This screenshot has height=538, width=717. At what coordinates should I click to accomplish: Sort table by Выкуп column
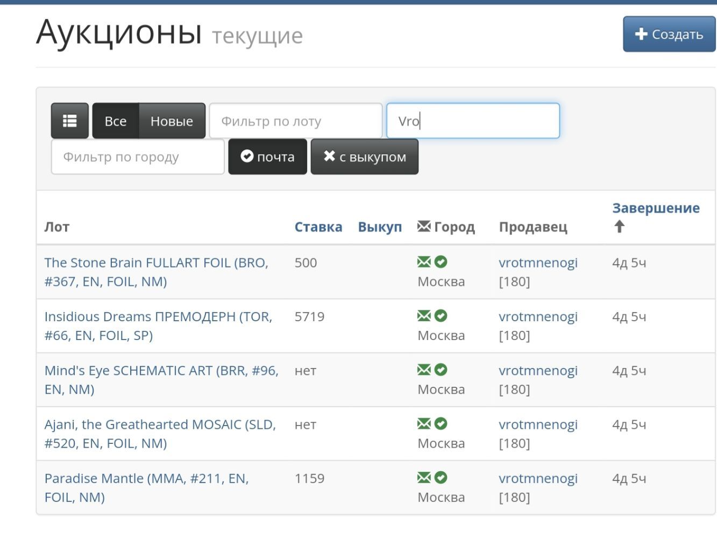380,227
